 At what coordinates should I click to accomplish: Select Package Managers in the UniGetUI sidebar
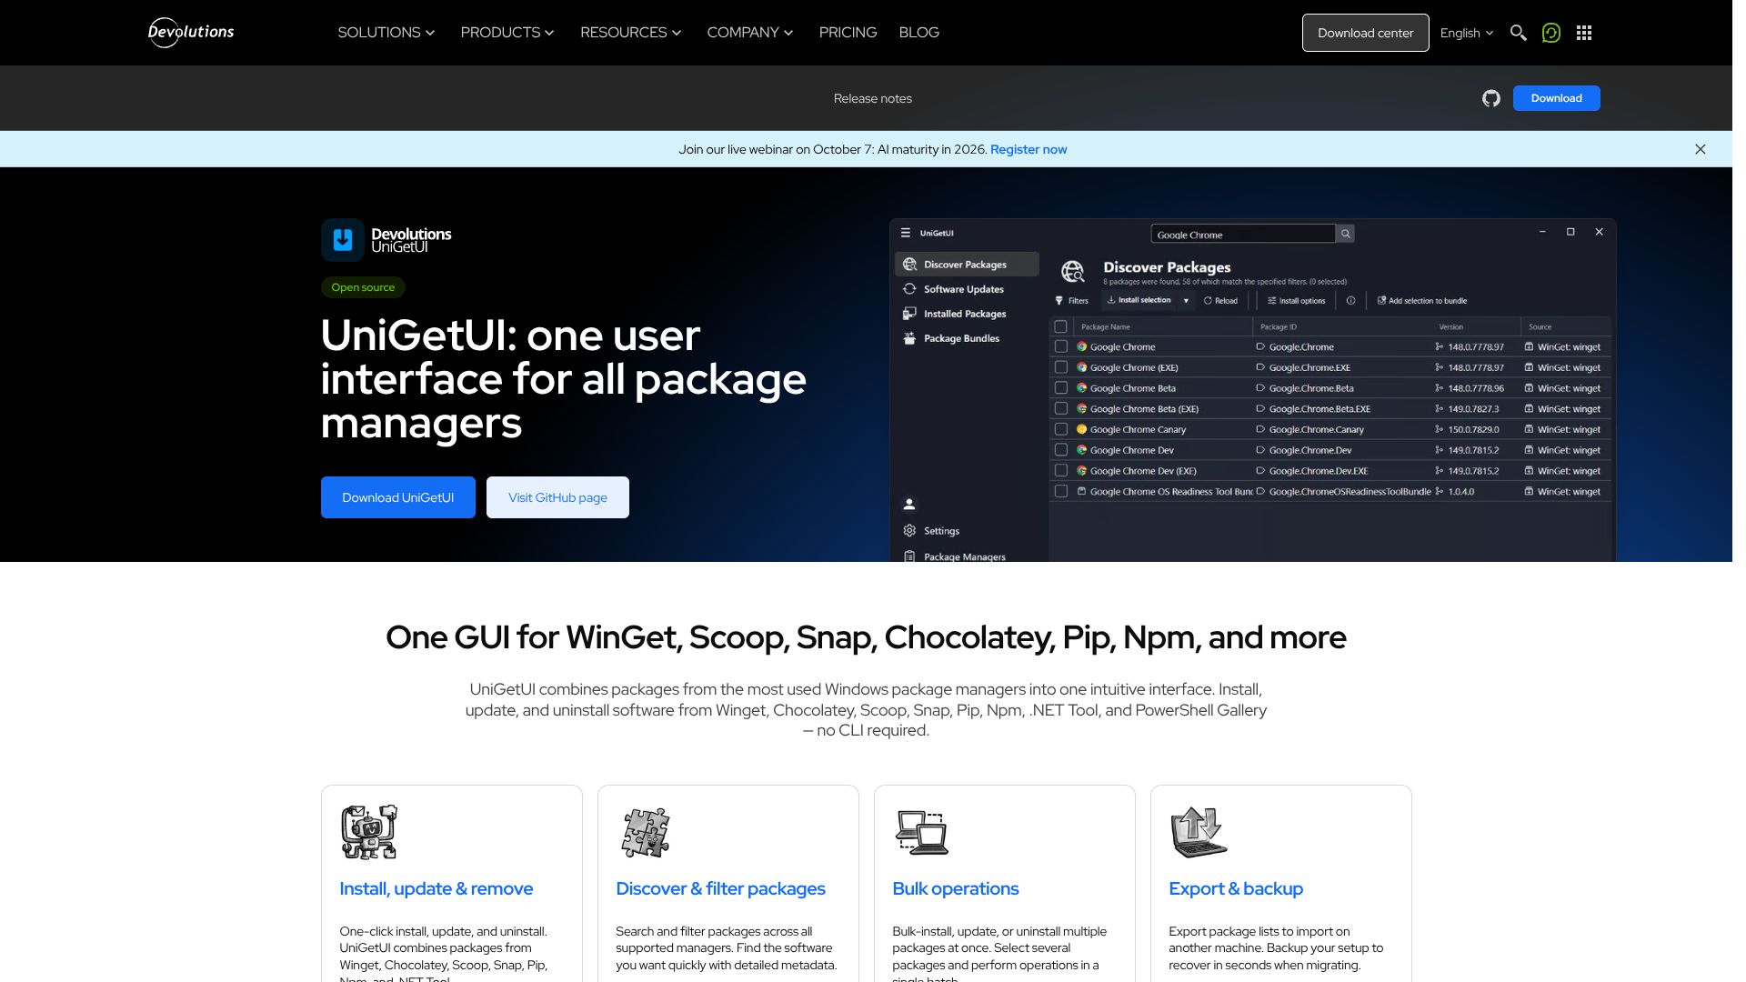point(955,556)
